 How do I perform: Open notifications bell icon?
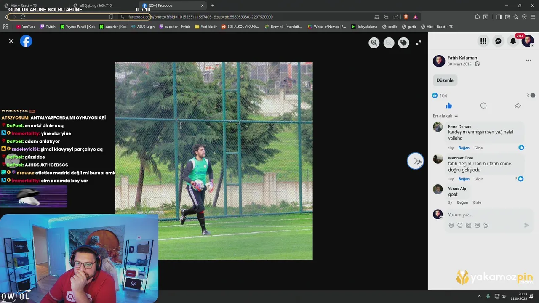coord(513,41)
